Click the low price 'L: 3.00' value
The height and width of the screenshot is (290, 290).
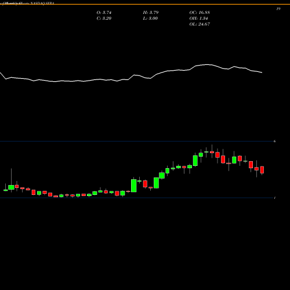(150, 19)
